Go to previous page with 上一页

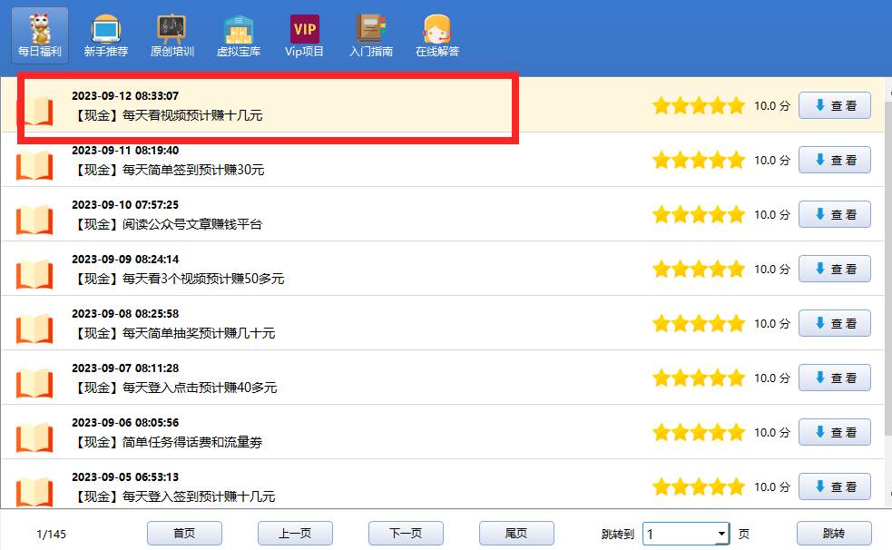coord(295,534)
